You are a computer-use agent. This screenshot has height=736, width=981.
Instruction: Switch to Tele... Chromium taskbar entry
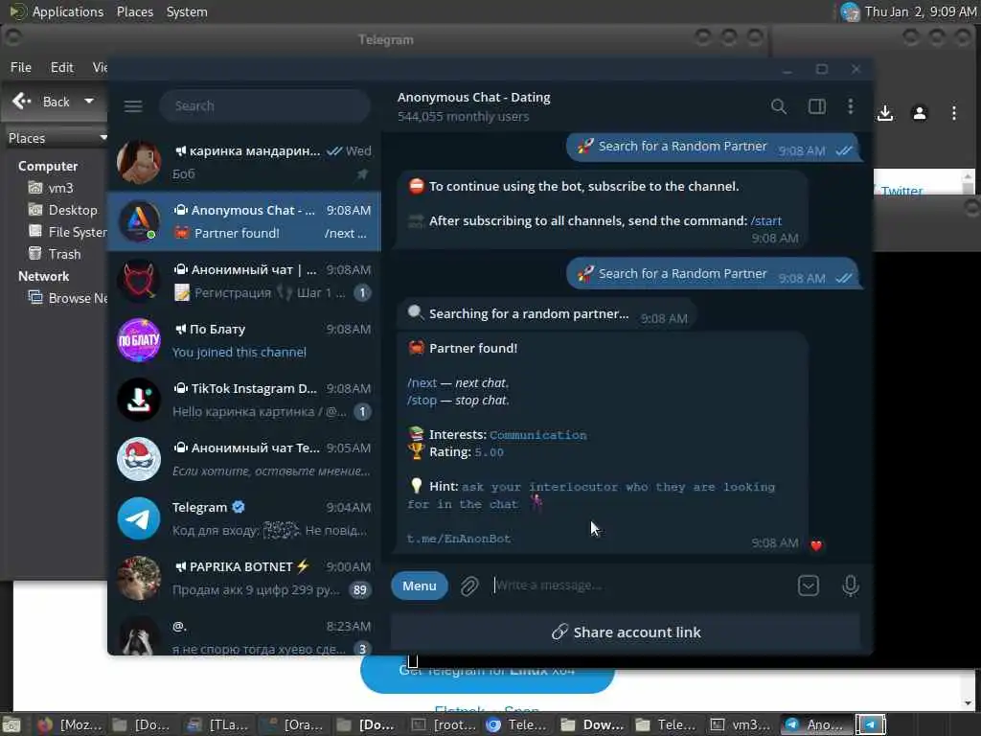coord(518,724)
